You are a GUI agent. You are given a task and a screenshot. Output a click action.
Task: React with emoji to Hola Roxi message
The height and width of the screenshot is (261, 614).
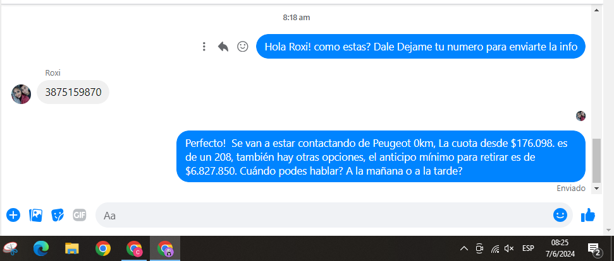(243, 47)
